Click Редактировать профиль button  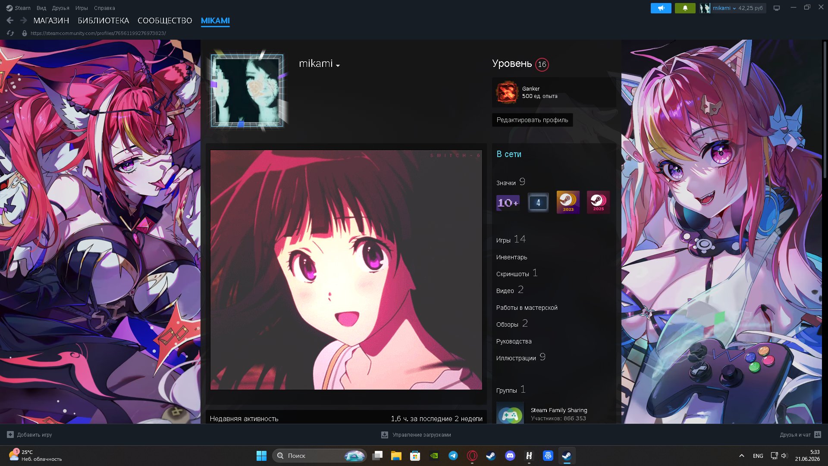(x=532, y=120)
